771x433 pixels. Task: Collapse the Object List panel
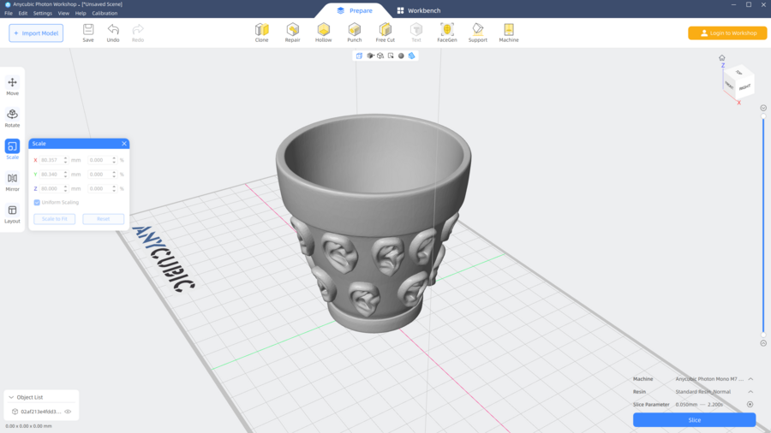pos(11,397)
